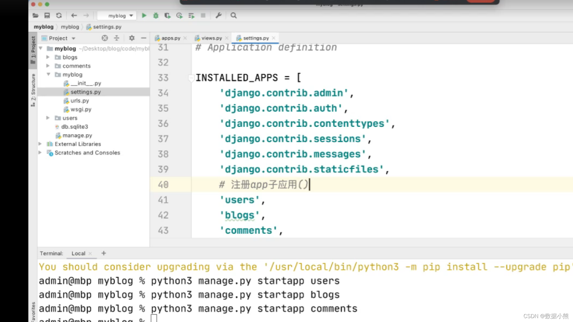Viewport: 573px width, 322px height.
Task: Select settings.py in project tree
Action: tap(93, 92)
